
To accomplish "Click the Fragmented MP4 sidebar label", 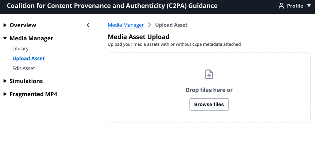I will click(33, 94).
